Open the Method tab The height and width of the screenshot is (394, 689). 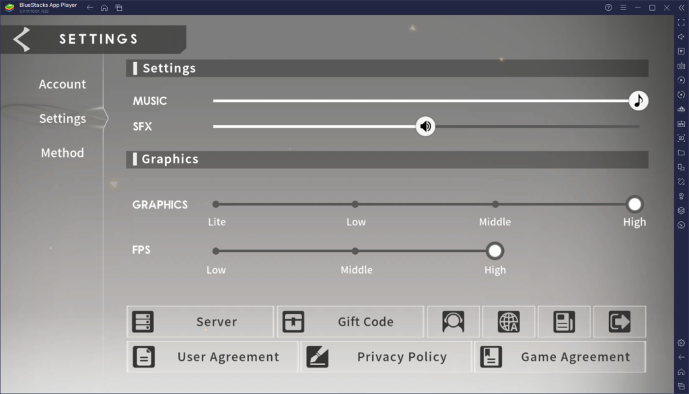tap(62, 153)
